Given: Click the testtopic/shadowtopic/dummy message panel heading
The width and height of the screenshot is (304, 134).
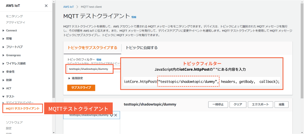Looking at the screenshot, I should (150, 104).
